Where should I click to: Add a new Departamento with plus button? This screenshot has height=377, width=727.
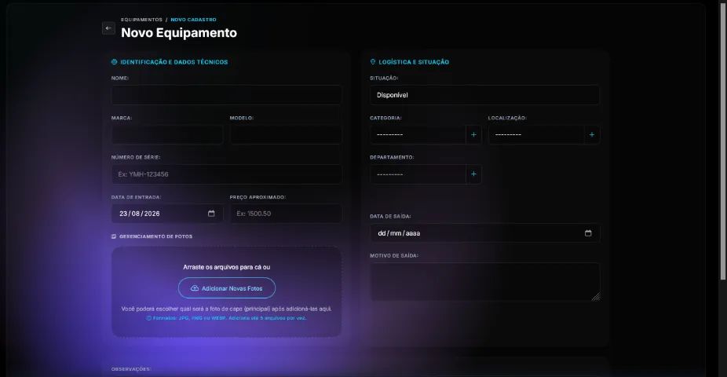pyautogui.click(x=473, y=174)
